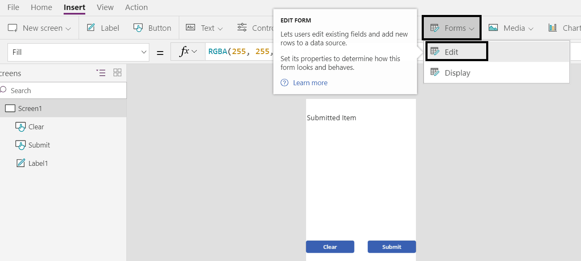The width and height of the screenshot is (581, 261).
Task: Insert a Button control from the ribbon
Action: click(152, 27)
